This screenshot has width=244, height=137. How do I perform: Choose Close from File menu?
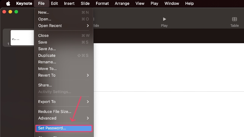point(64,36)
